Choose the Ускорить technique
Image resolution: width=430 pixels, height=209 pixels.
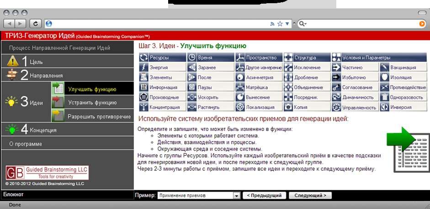(211, 97)
